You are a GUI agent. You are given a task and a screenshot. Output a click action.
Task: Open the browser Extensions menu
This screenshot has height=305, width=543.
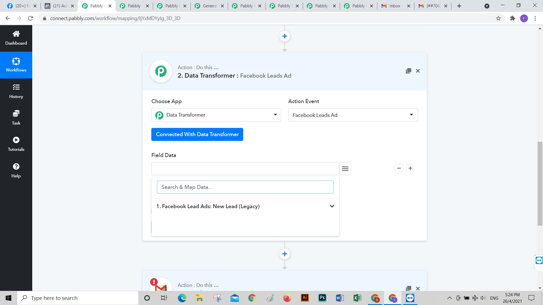click(x=512, y=18)
